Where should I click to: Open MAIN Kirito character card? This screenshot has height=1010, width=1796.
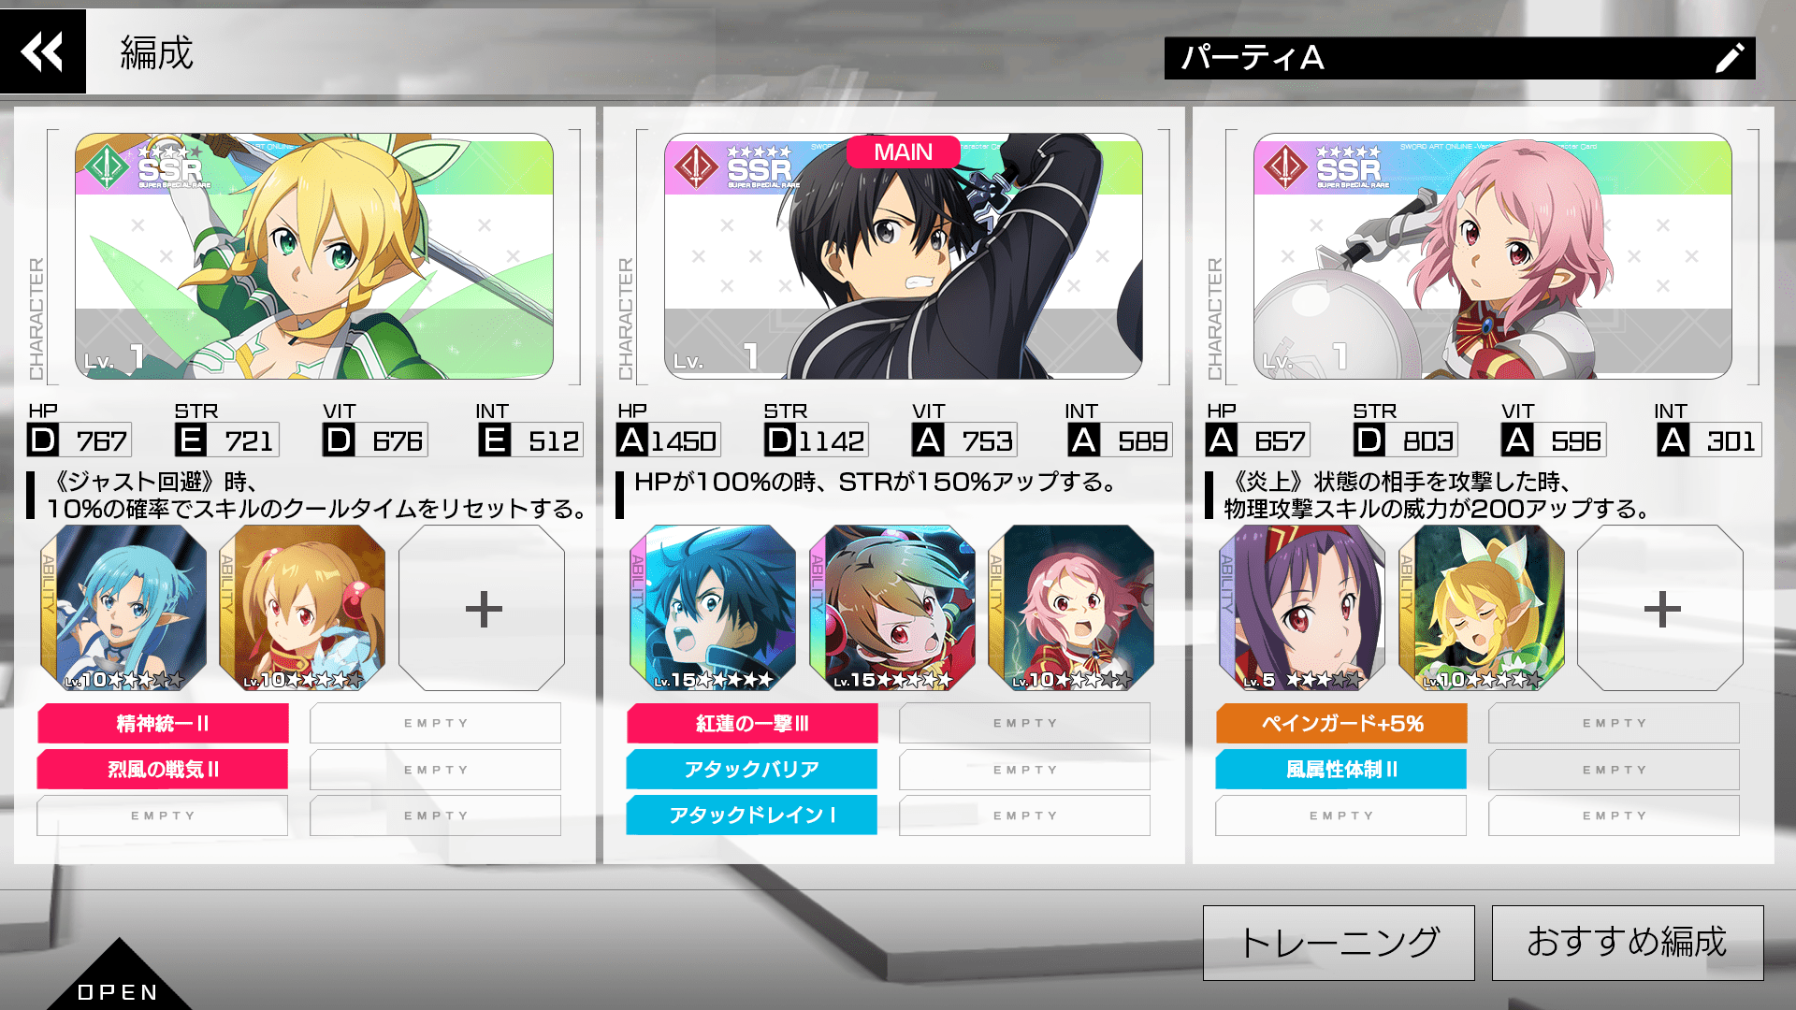[904, 256]
